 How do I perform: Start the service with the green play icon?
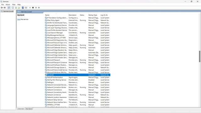tap(30, 8)
